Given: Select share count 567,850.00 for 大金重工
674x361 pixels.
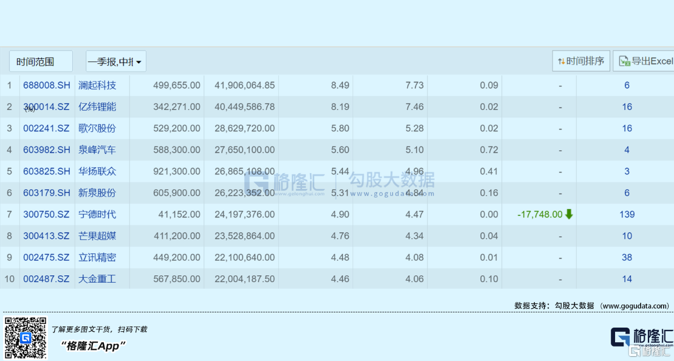Looking at the screenshot, I should [x=177, y=278].
